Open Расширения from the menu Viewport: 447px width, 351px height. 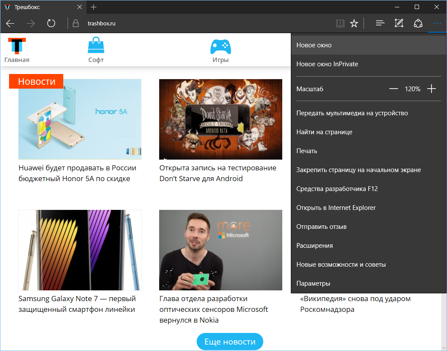[369, 245]
